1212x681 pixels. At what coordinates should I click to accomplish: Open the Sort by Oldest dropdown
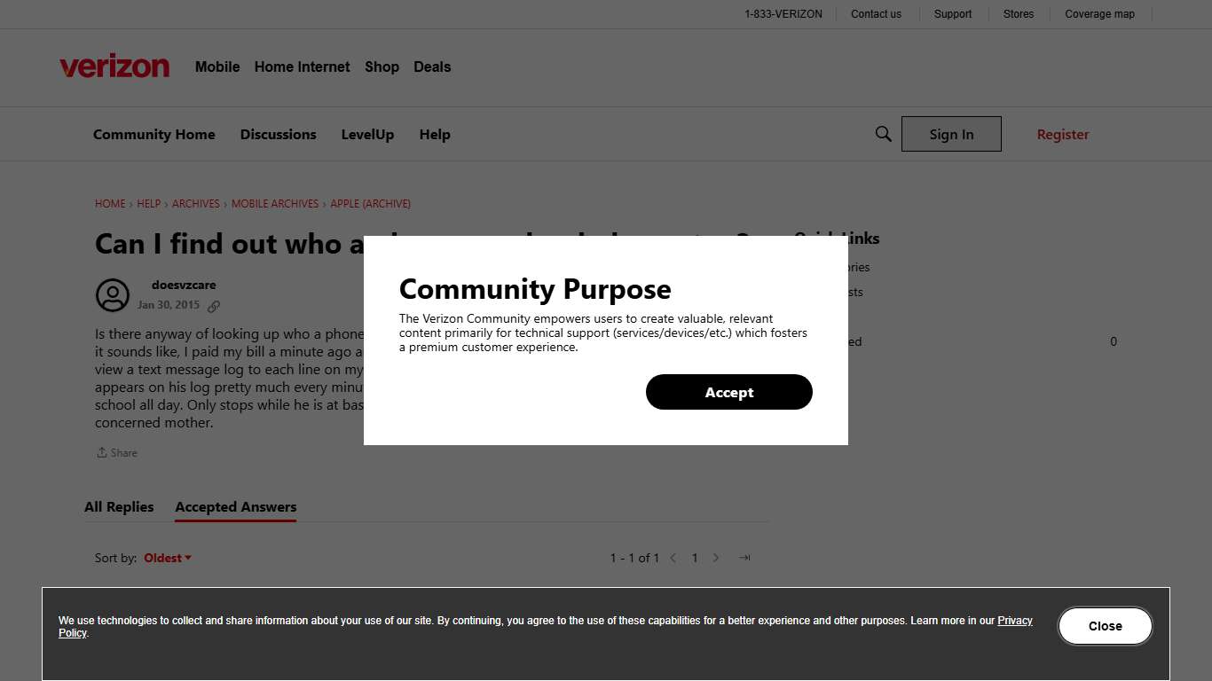pyautogui.click(x=167, y=558)
